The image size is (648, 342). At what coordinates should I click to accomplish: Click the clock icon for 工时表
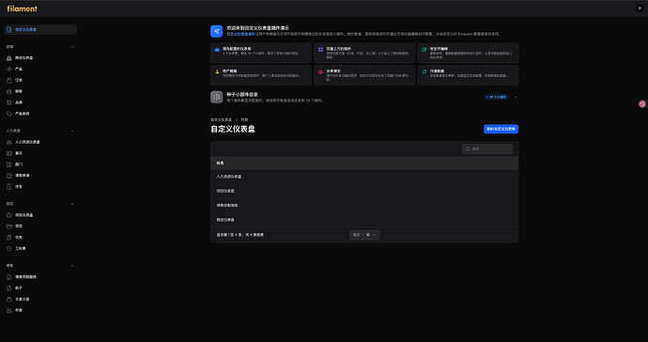pyautogui.click(x=9, y=249)
